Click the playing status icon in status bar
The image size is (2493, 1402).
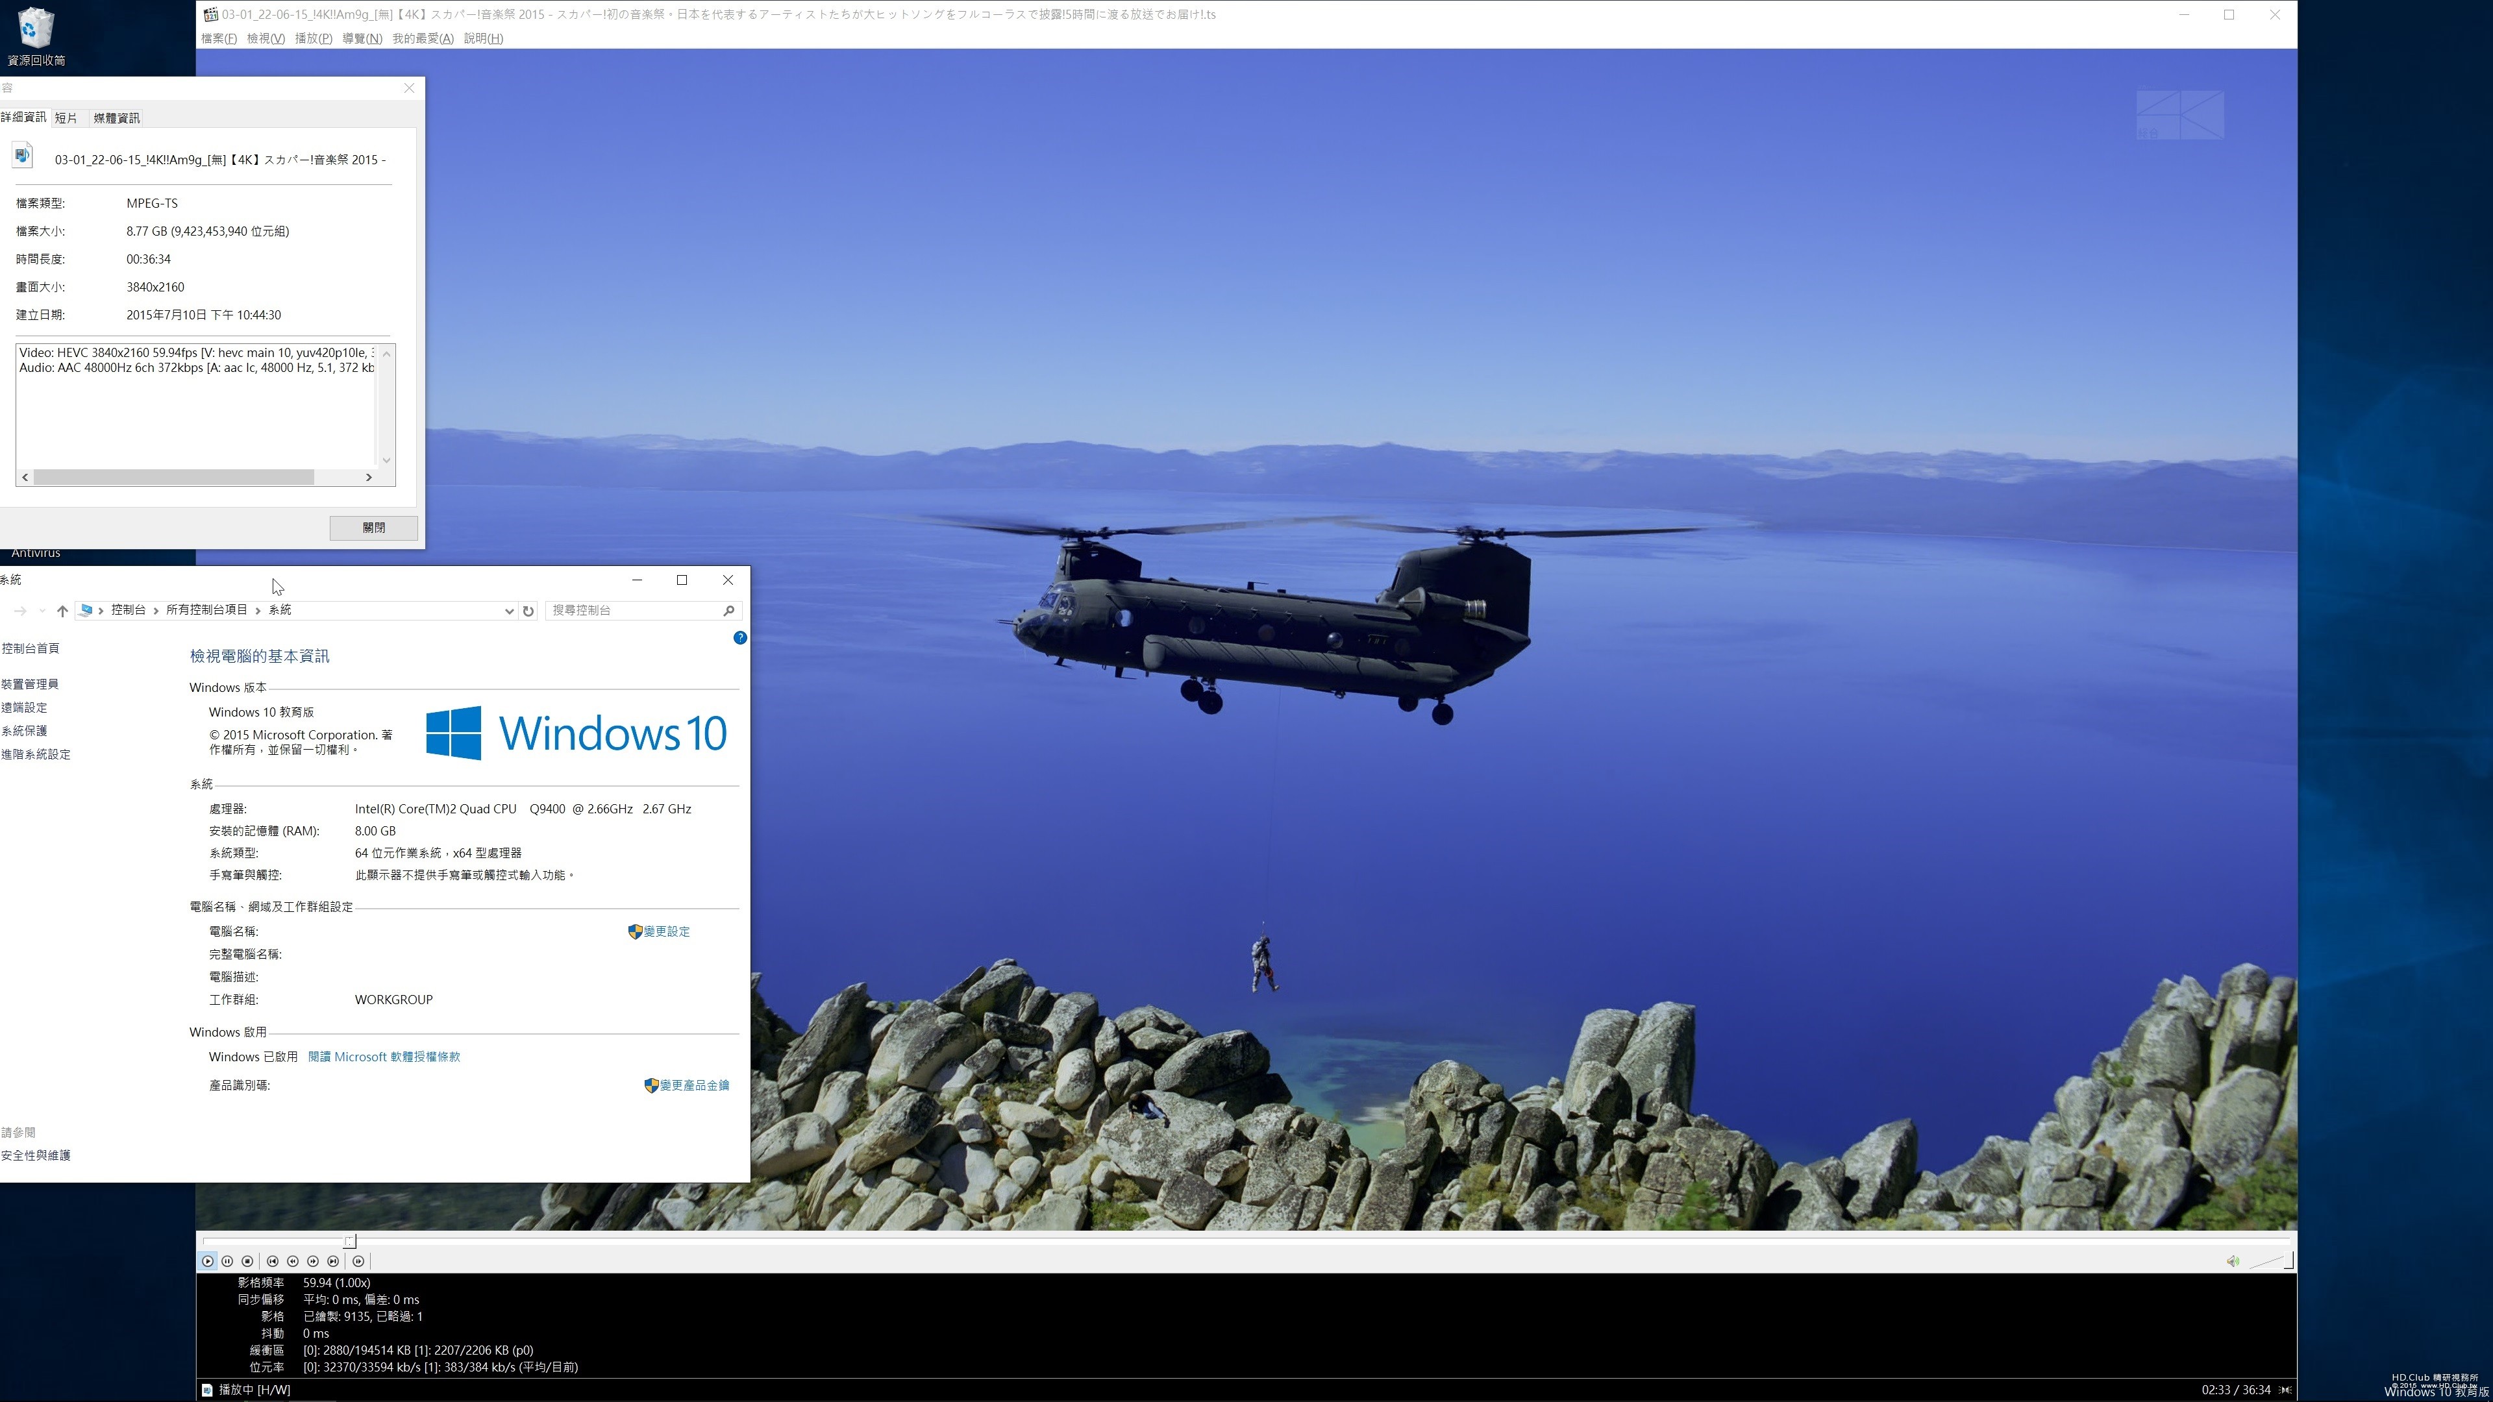(x=207, y=1390)
